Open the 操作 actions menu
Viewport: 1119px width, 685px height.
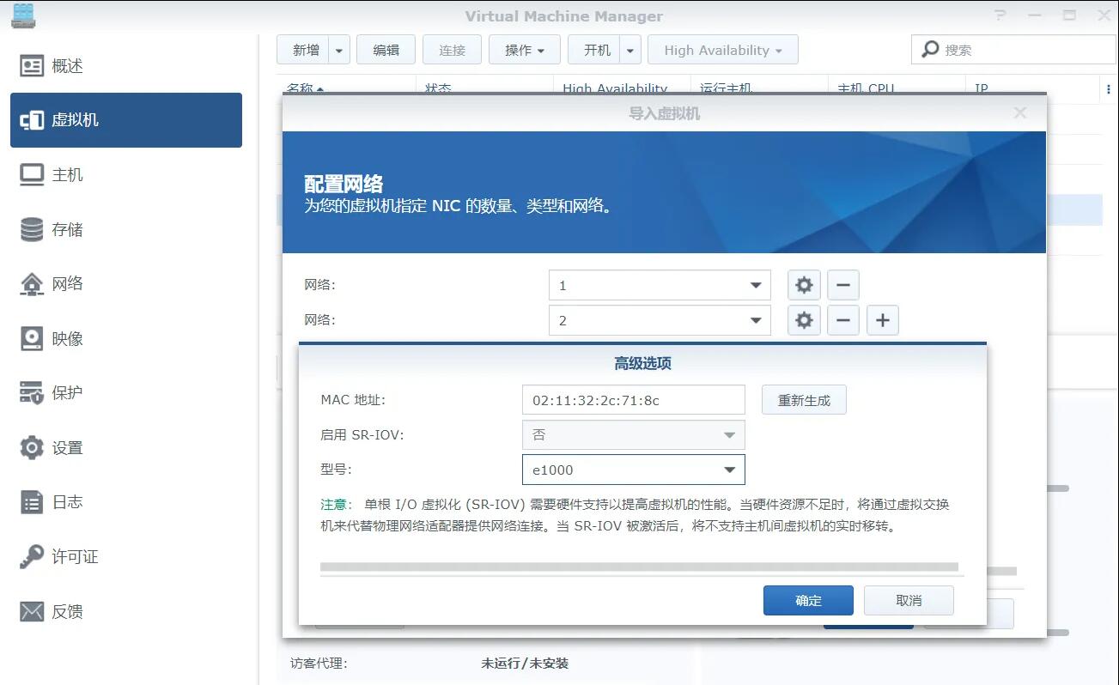524,50
